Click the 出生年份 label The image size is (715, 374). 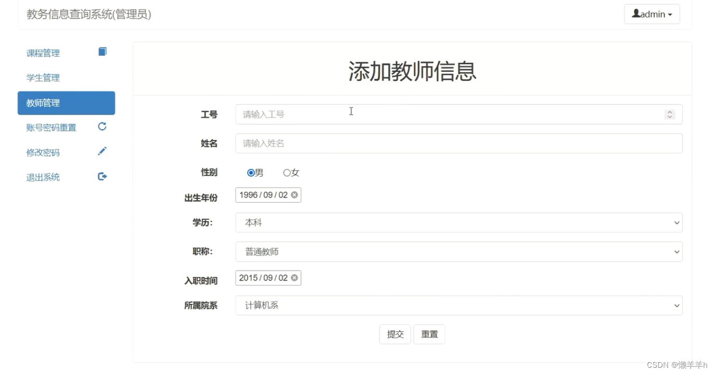pyautogui.click(x=201, y=197)
